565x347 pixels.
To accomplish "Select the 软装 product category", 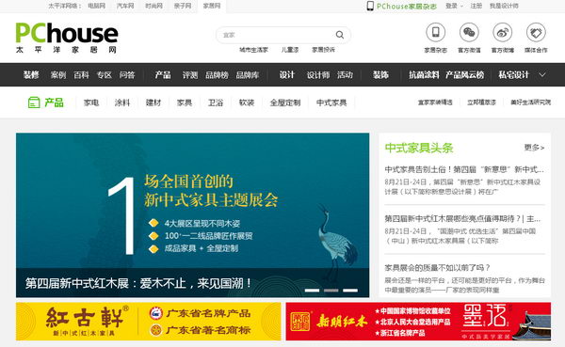I will point(247,103).
